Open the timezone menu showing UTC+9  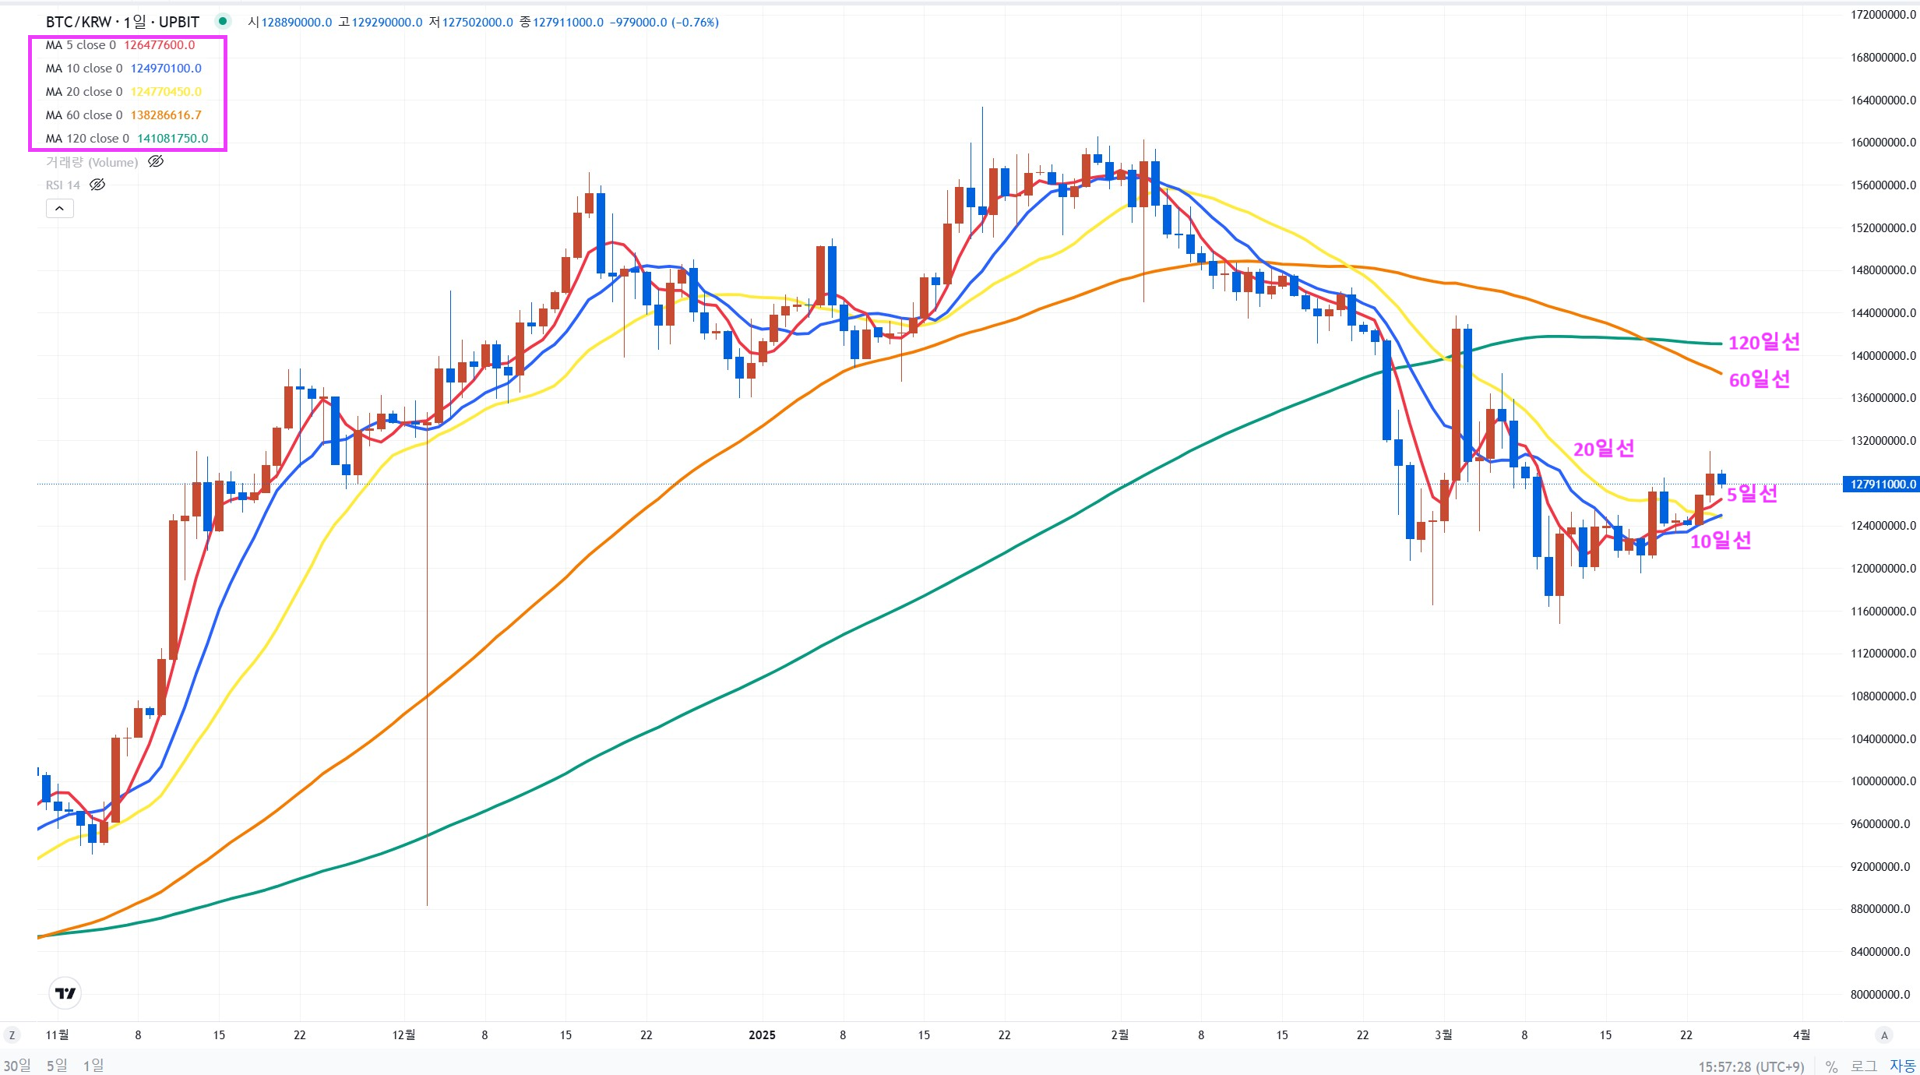(1751, 1066)
